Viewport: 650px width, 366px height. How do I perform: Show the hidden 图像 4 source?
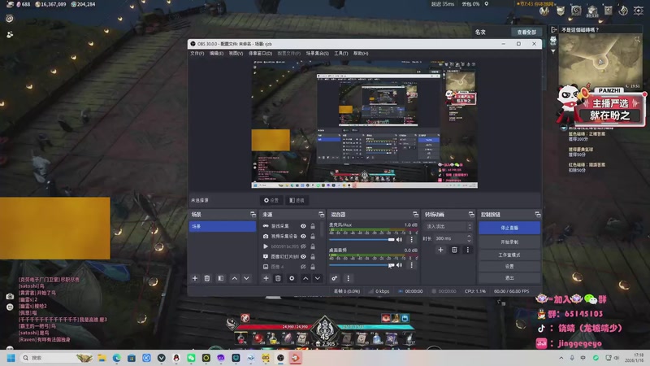tap(303, 267)
